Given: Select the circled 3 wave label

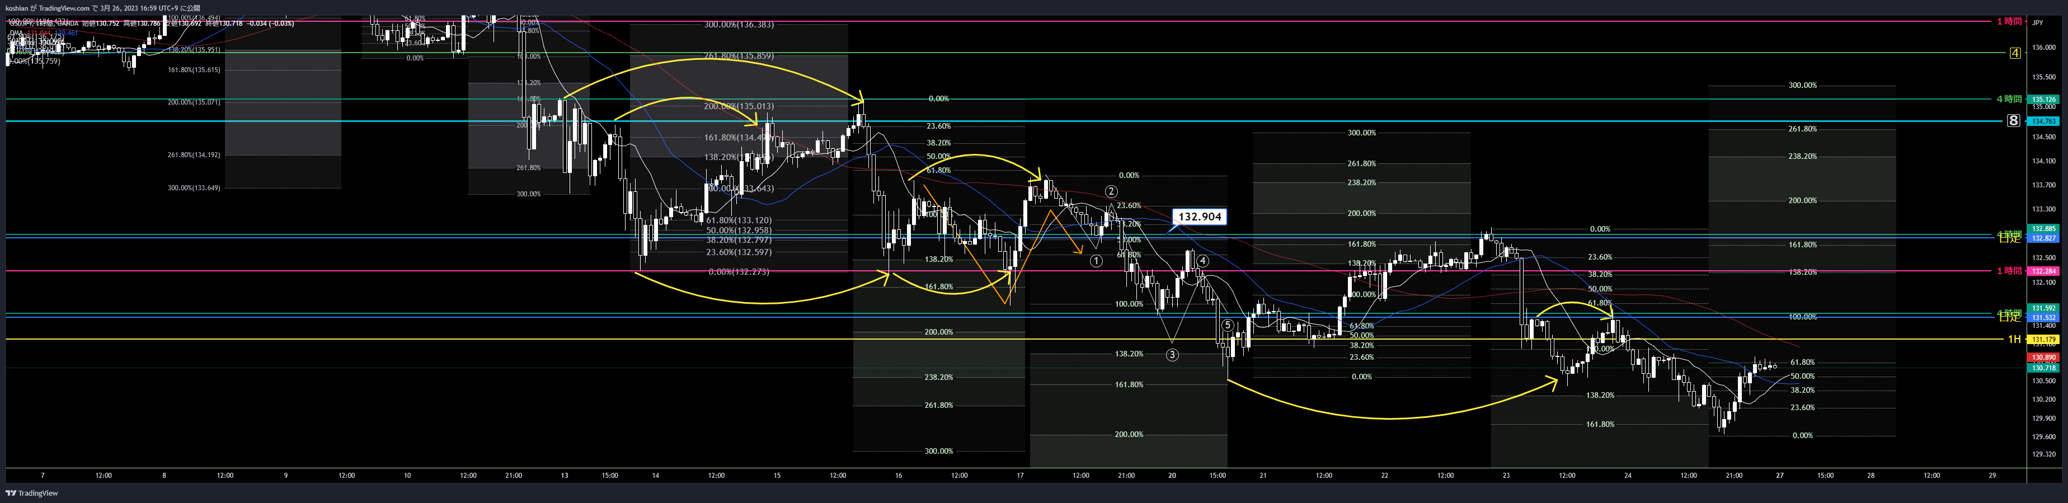Looking at the screenshot, I should tap(1172, 355).
